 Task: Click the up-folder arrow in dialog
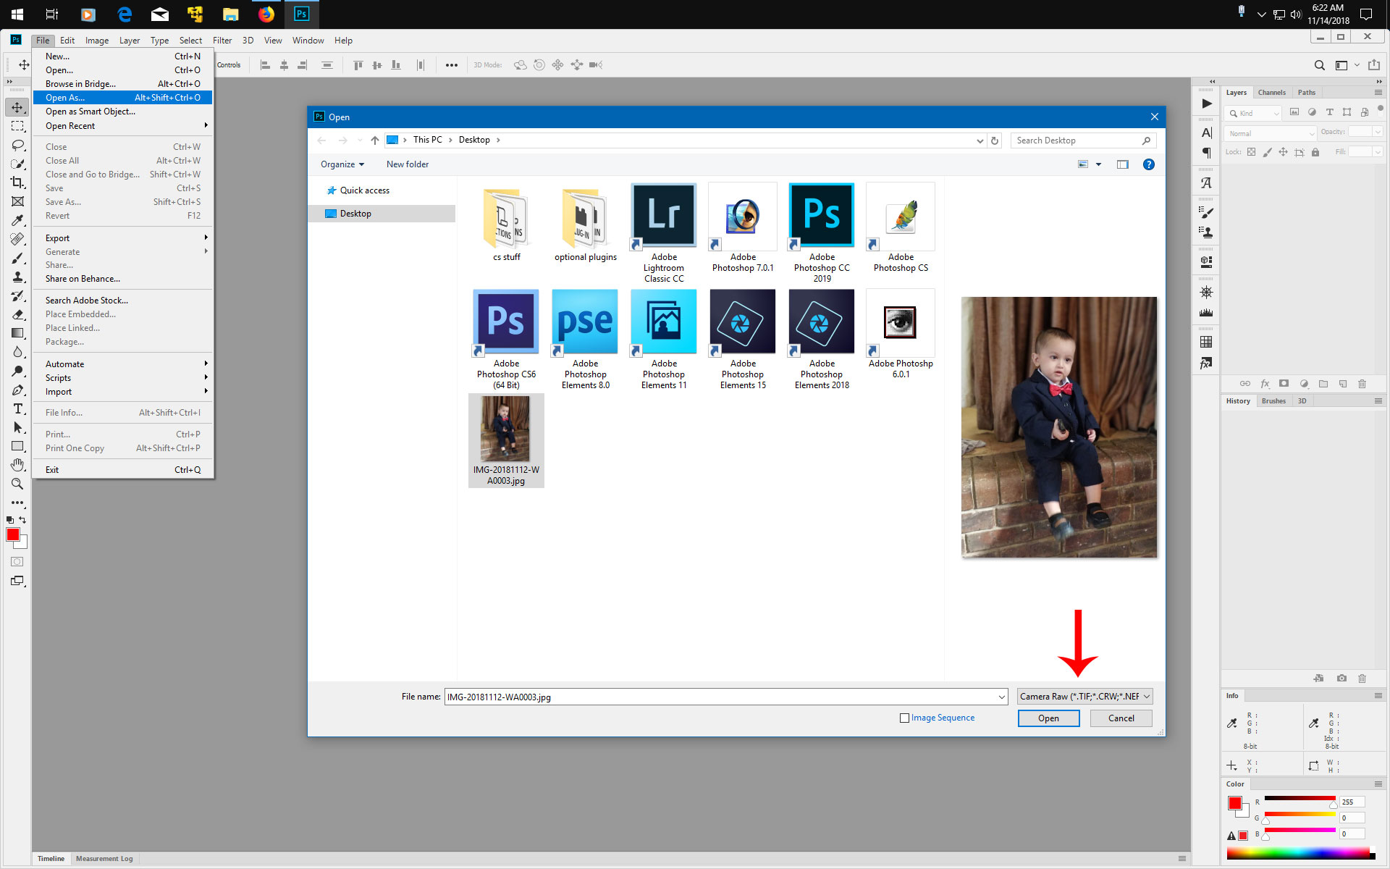point(374,140)
